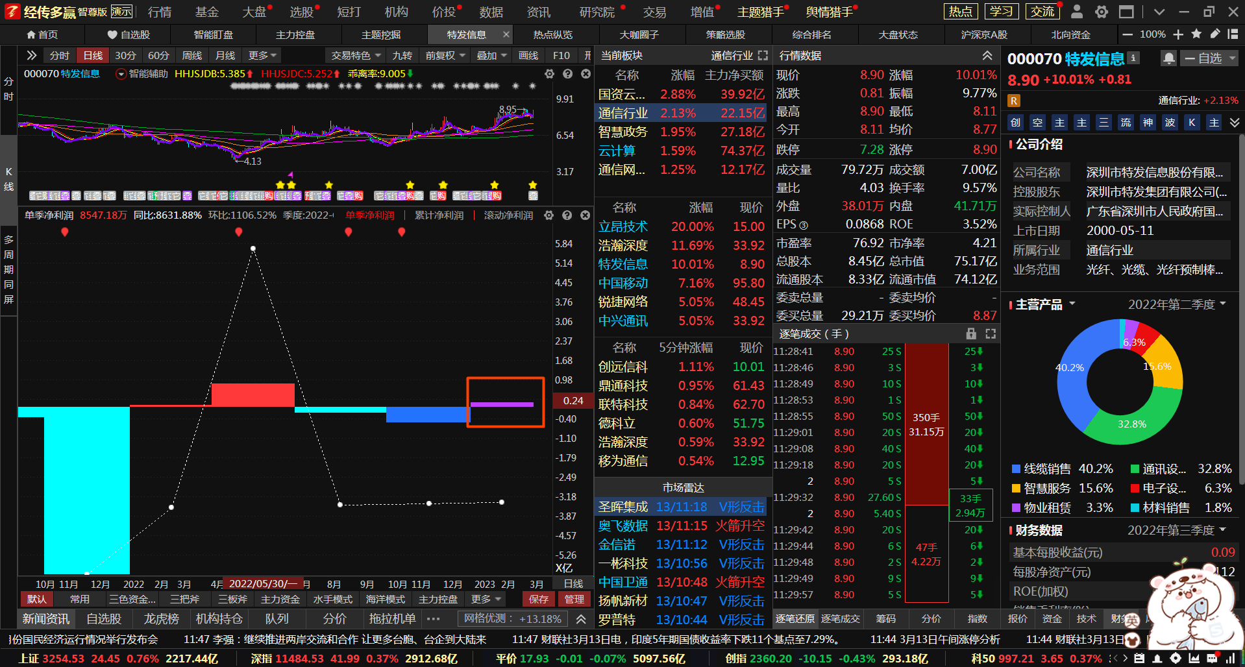This screenshot has width=1245, height=667.
Task: Select the 月线 period button
Action: click(x=225, y=56)
